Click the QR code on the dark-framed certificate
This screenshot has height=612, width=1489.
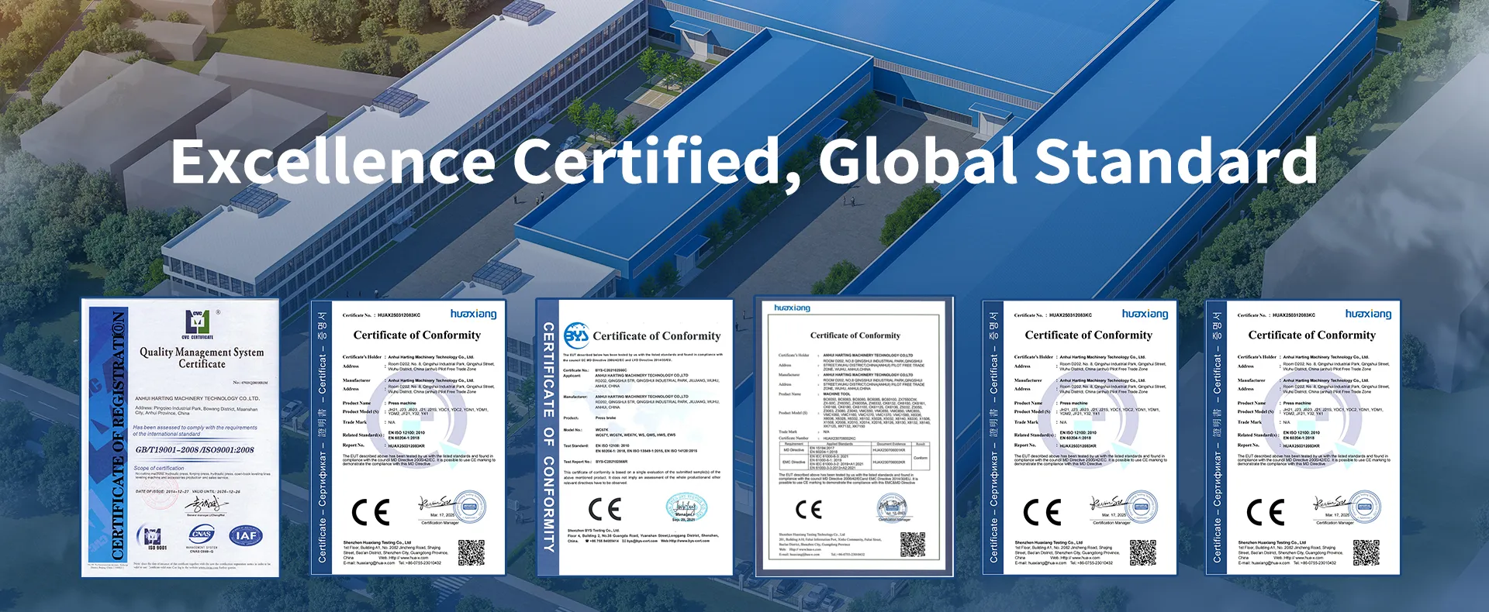pyautogui.click(x=913, y=545)
